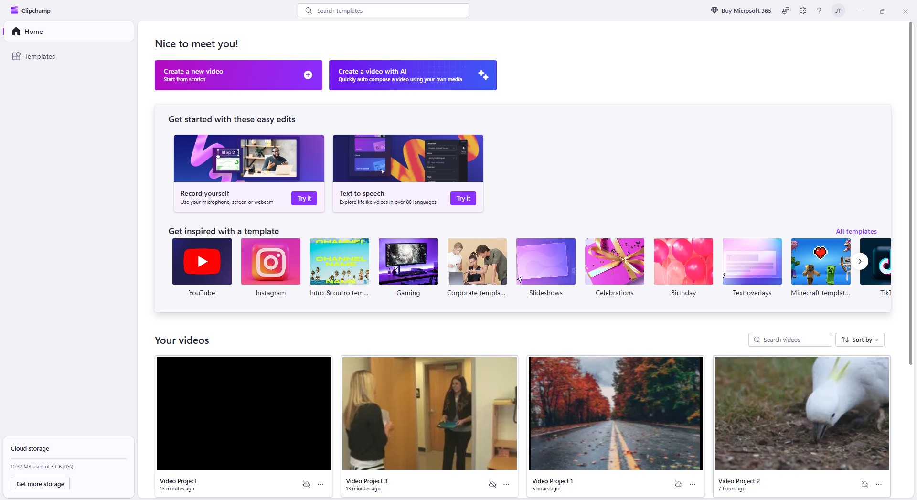Open the YouTube template thumbnail

pos(202,261)
